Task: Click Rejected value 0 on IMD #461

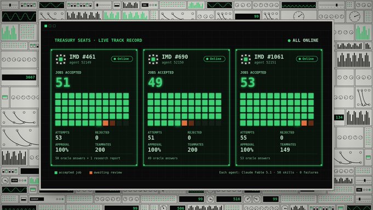Action: click(97, 138)
